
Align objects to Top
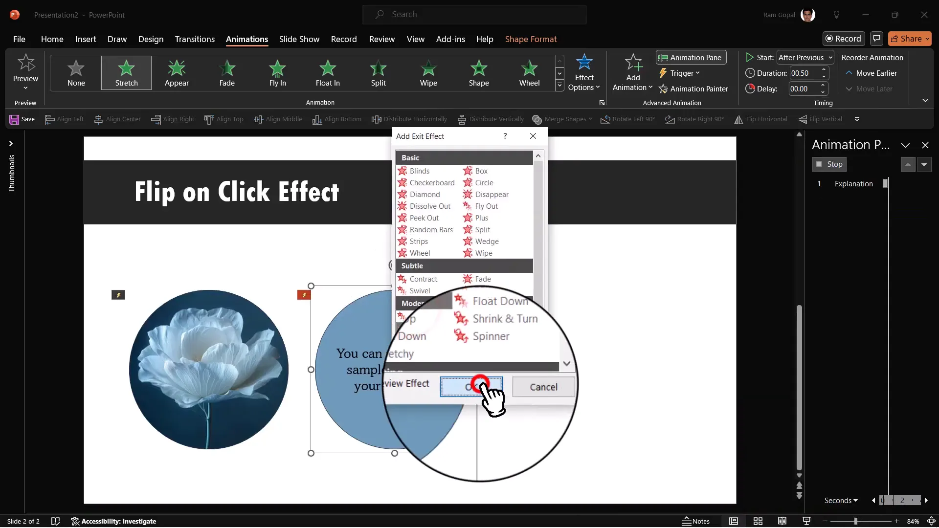tap(224, 119)
